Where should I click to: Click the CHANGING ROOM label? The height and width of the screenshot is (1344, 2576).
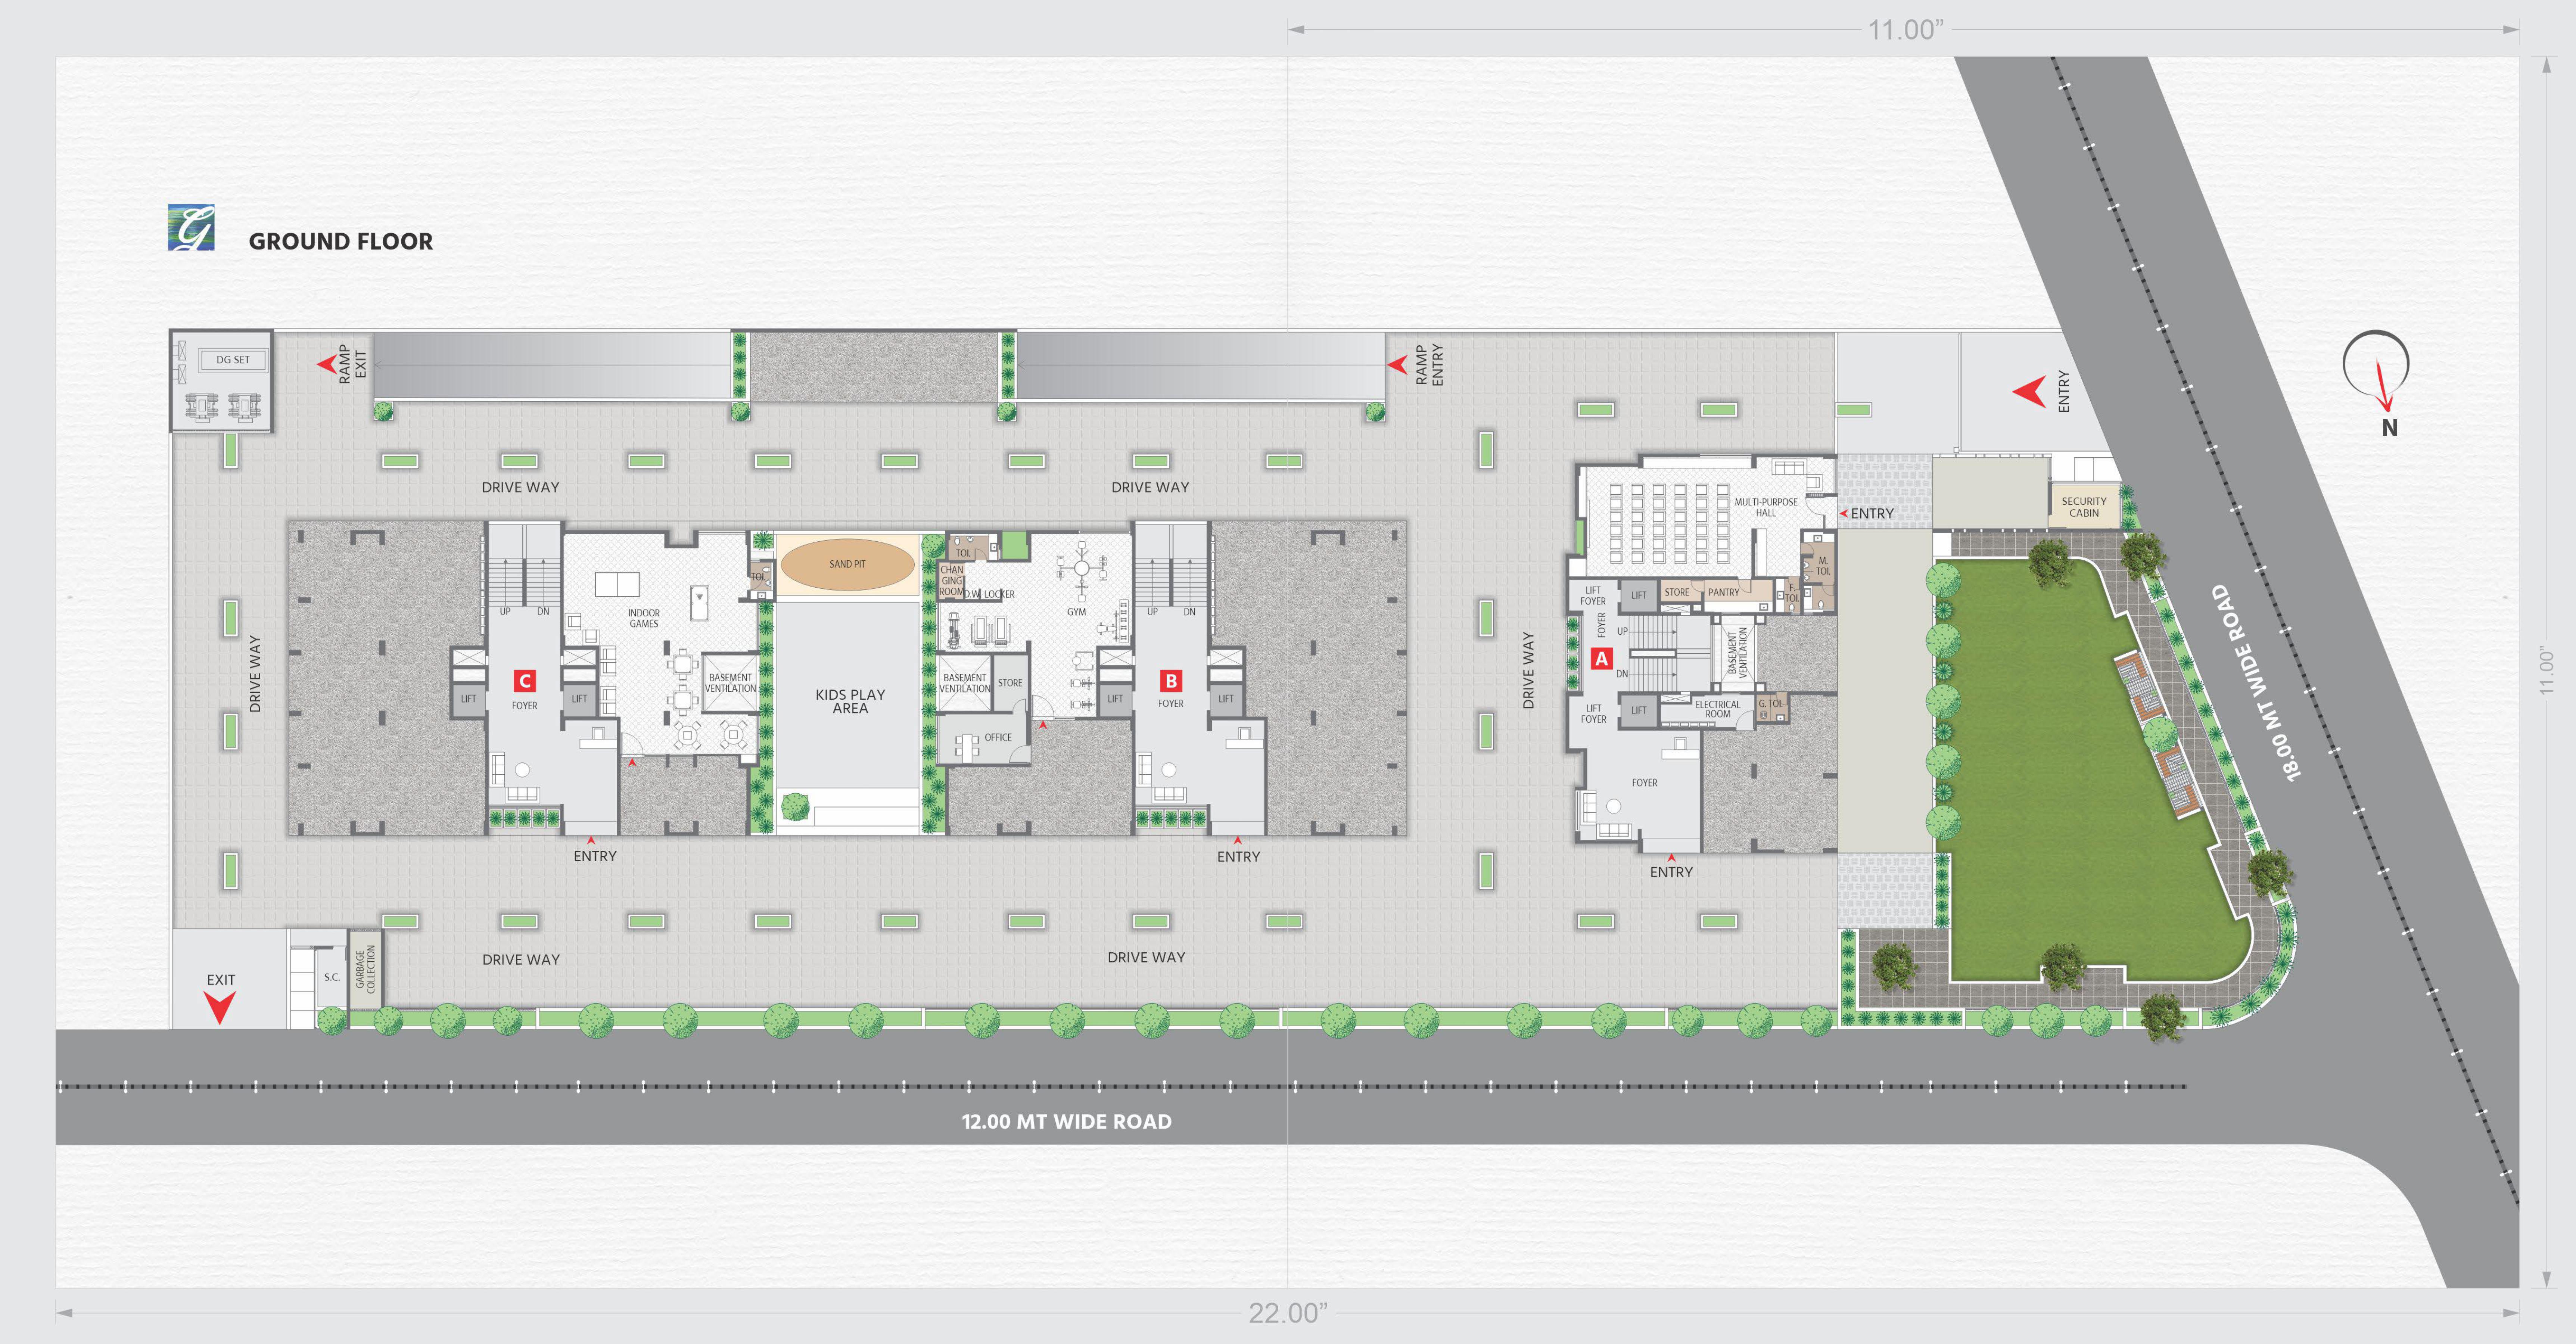(x=952, y=581)
